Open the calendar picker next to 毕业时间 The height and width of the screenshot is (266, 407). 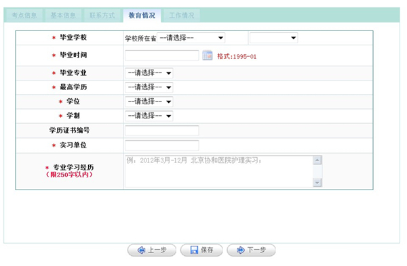(207, 56)
